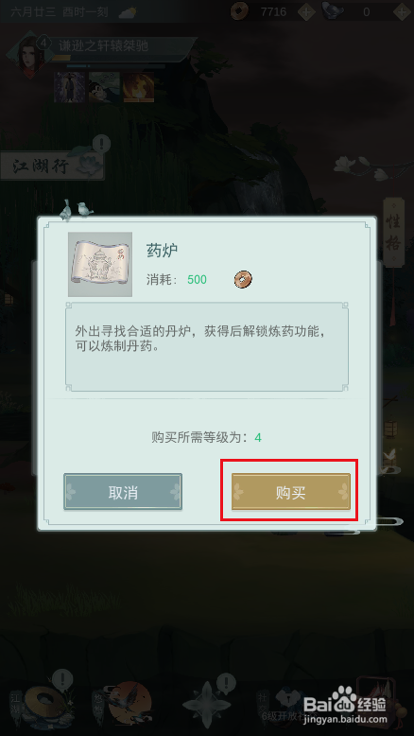
Task: Click the 取消 cancel button
Action: [x=123, y=491]
